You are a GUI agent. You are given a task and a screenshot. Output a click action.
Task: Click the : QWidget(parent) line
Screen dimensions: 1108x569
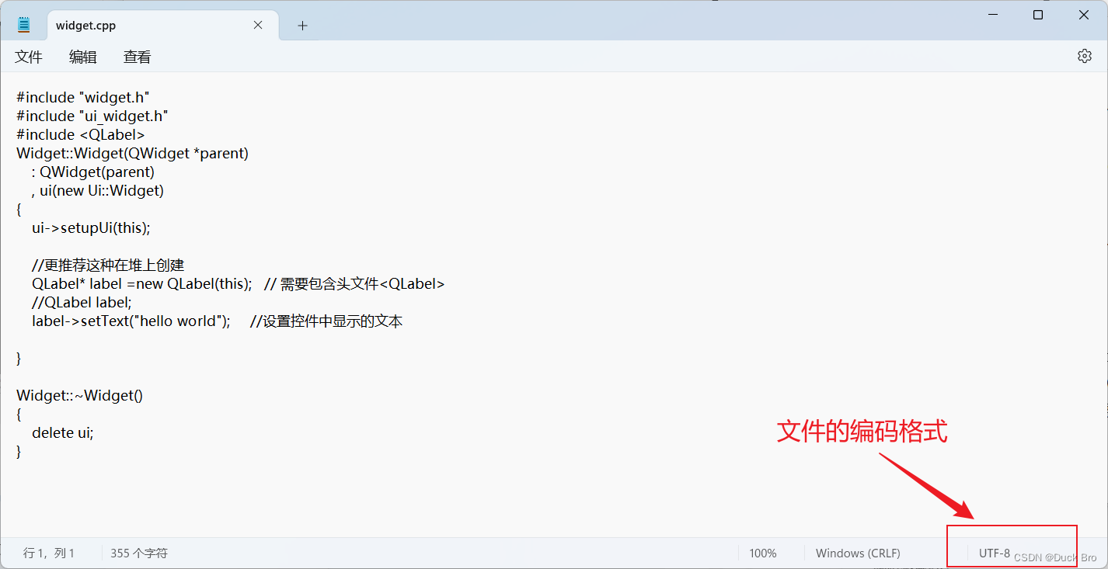point(93,172)
